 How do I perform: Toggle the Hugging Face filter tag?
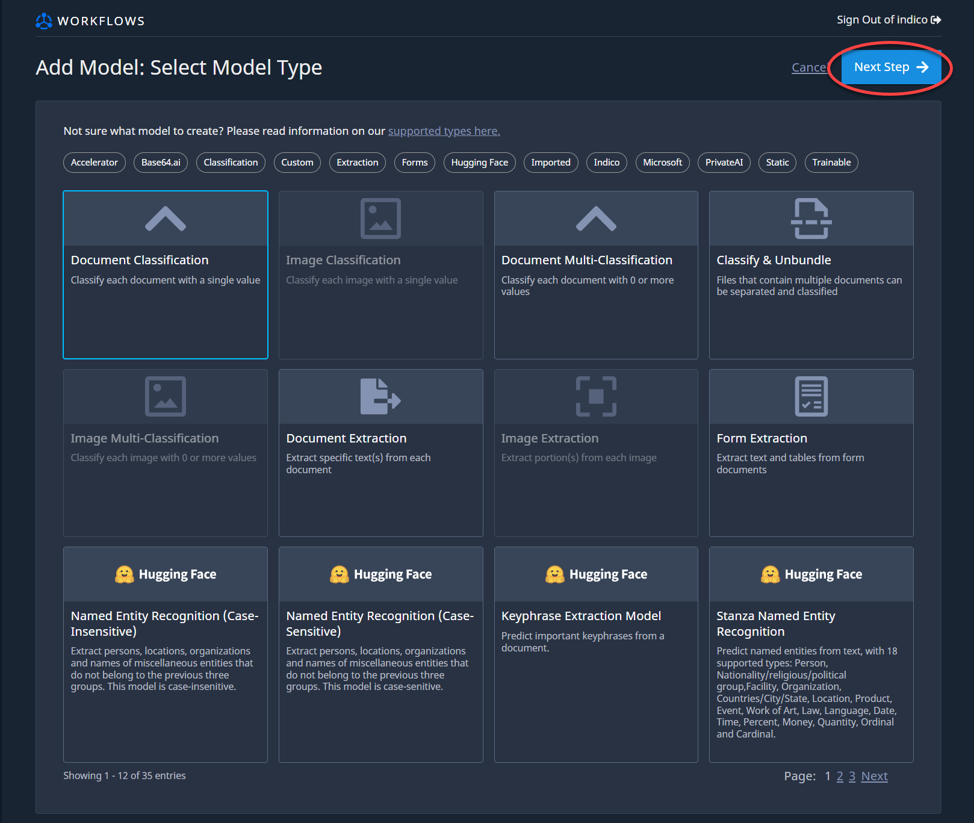pyautogui.click(x=480, y=163)
